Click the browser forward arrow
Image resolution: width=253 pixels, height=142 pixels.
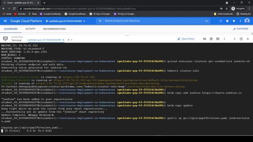(9, 9)
